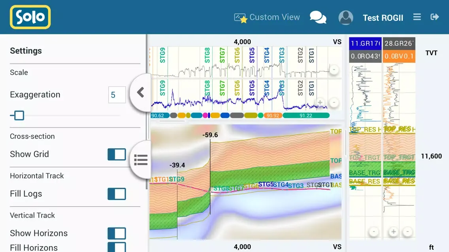
Task: Select the wide gray segment before the olive one
Action: coord(237,116)
